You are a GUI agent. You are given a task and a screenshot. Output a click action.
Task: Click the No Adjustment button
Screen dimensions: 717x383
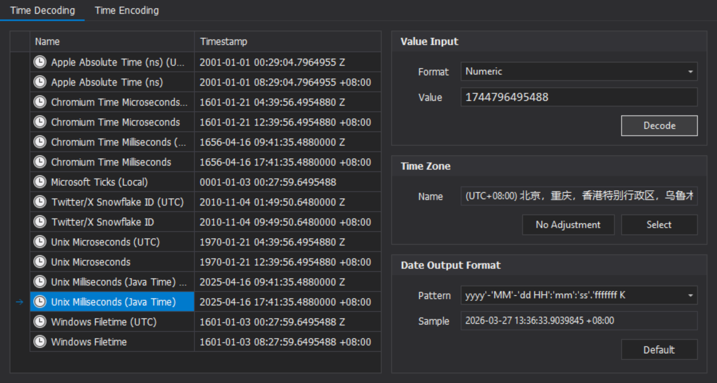[x=568, y=225]
